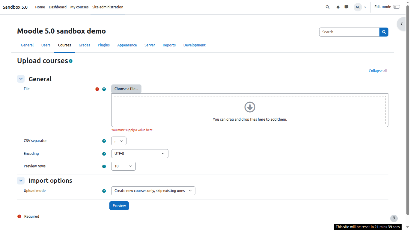Enable Edit mode with the toggle switch

point(397,6)
